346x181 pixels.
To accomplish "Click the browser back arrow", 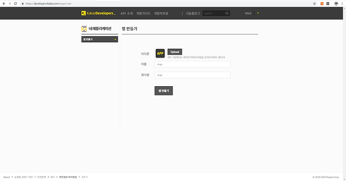I will pyautogui.click(x=4, y=3).
